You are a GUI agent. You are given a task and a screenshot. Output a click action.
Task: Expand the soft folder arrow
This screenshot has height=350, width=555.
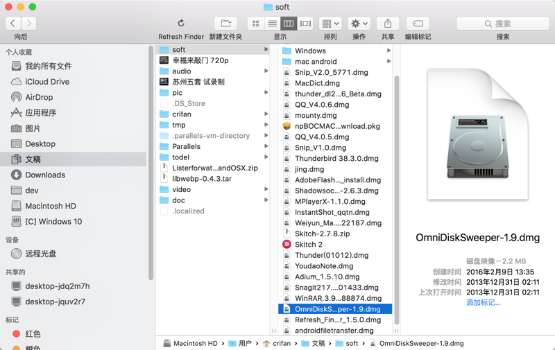click(x=266, y=49)
